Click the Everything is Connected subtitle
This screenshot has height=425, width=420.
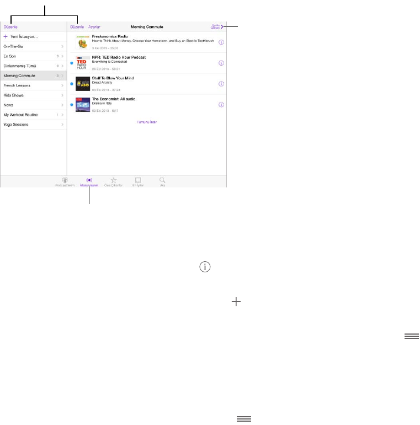[x=109, y=62]
